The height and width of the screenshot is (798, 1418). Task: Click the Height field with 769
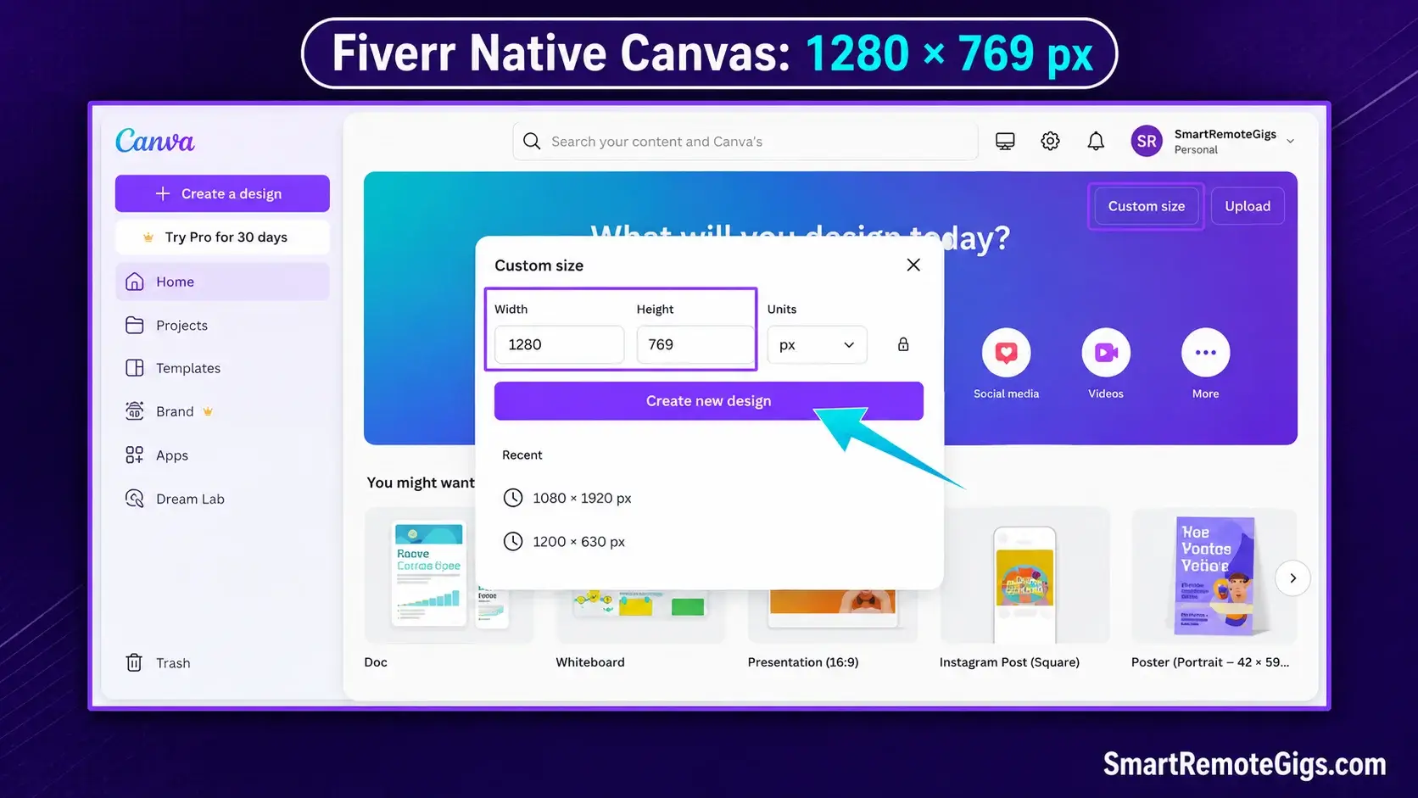(695, 344)
